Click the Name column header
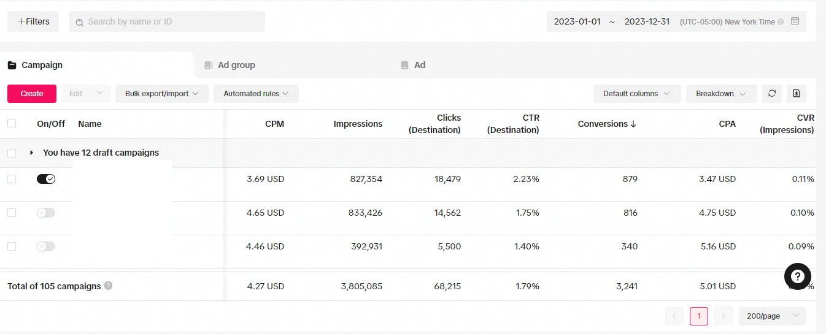 coord(90,124)
